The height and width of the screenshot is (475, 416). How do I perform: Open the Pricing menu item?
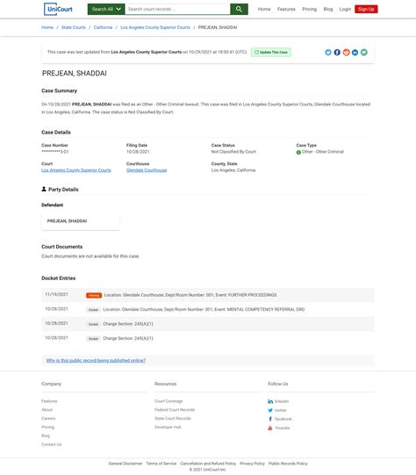310,9
